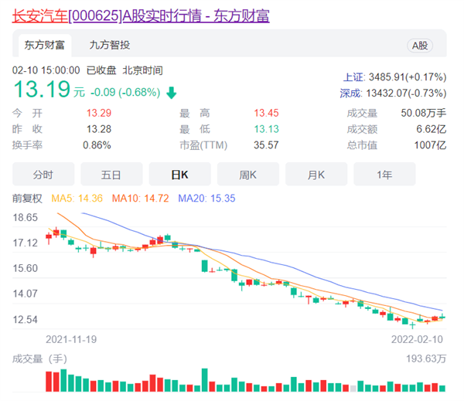
Task: Click the 2021-11-19 start date label
Action: coord(71,339)
